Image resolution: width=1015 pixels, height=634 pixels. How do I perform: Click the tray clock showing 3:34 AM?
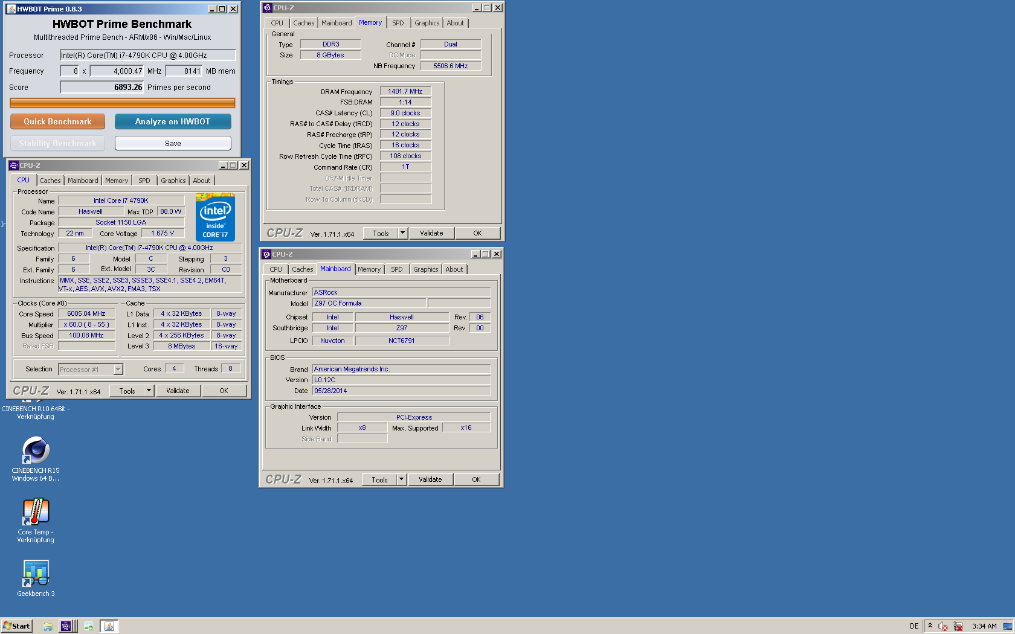coord(984,626)
